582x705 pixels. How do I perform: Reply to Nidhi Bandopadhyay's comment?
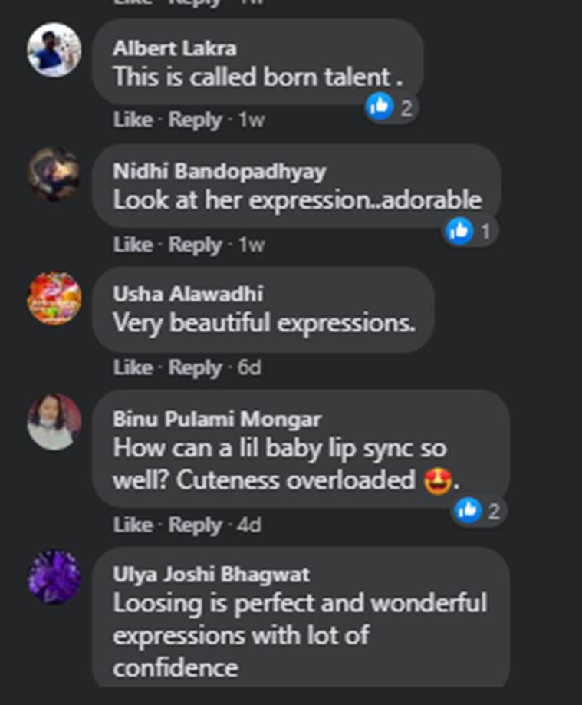tap(195, 245)
